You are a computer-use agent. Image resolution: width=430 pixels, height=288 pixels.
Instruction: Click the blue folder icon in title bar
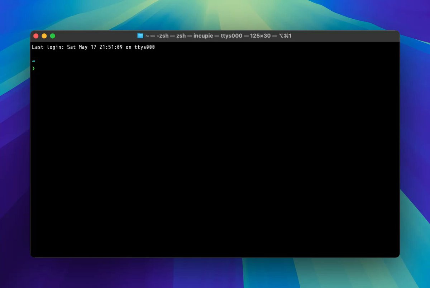140,36
